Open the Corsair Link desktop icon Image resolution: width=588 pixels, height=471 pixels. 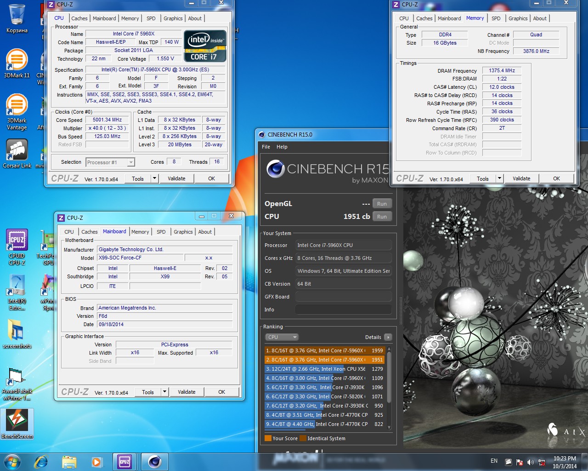[x=17, y=154]
